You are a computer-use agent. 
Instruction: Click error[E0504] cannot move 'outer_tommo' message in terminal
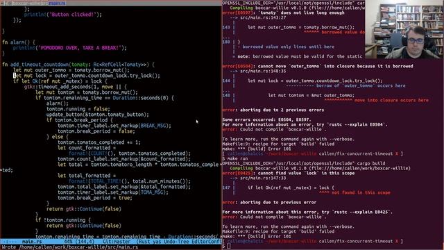point(318,67)
